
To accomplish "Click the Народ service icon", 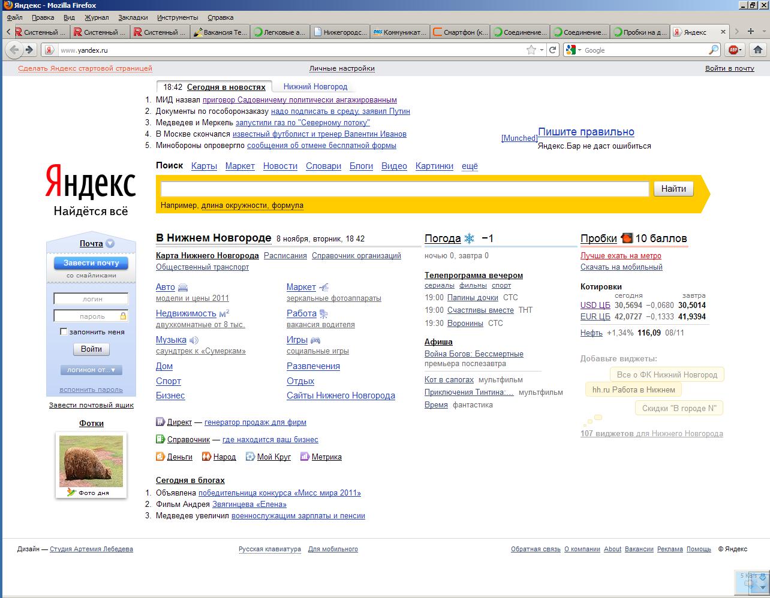I will click(x=206, y=457).
